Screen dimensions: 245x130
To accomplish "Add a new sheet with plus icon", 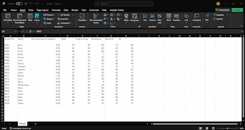I will click(x=35, y=124).
